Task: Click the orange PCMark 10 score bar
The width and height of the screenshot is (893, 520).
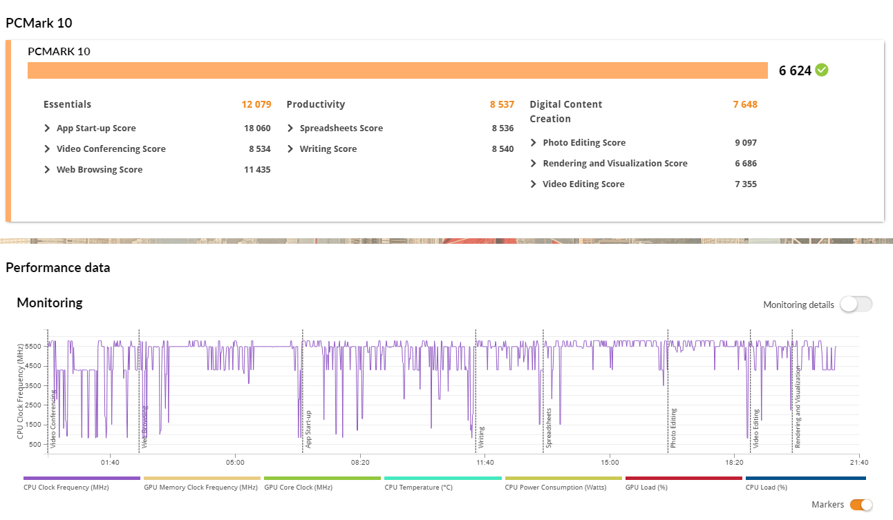Action: click(x=397, y=70)
